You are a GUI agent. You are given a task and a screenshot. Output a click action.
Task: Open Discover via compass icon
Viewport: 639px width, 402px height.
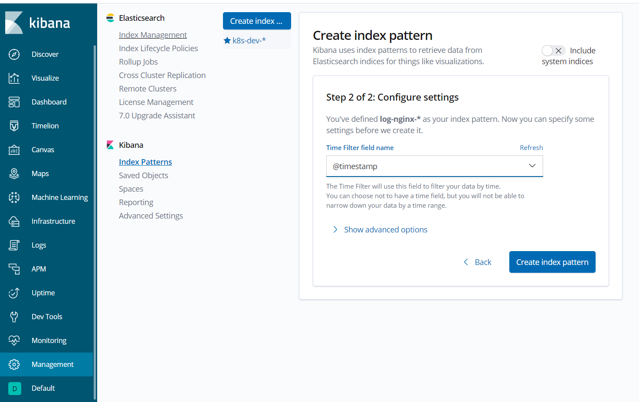coord(14,54)
